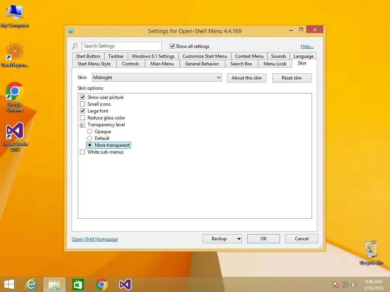Open the network tray icon

(x=345, y=284)
